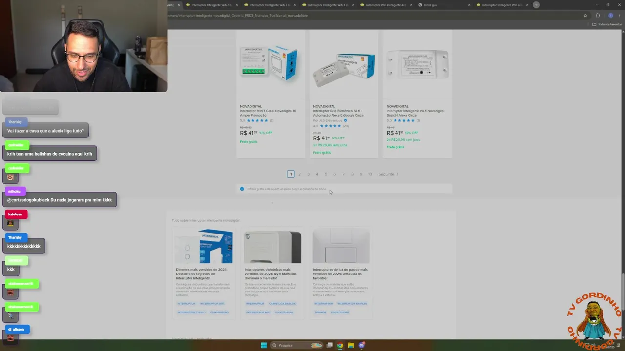Open the Chrome three-dot menu
625x351 pixels.
[x=619, y=15]
